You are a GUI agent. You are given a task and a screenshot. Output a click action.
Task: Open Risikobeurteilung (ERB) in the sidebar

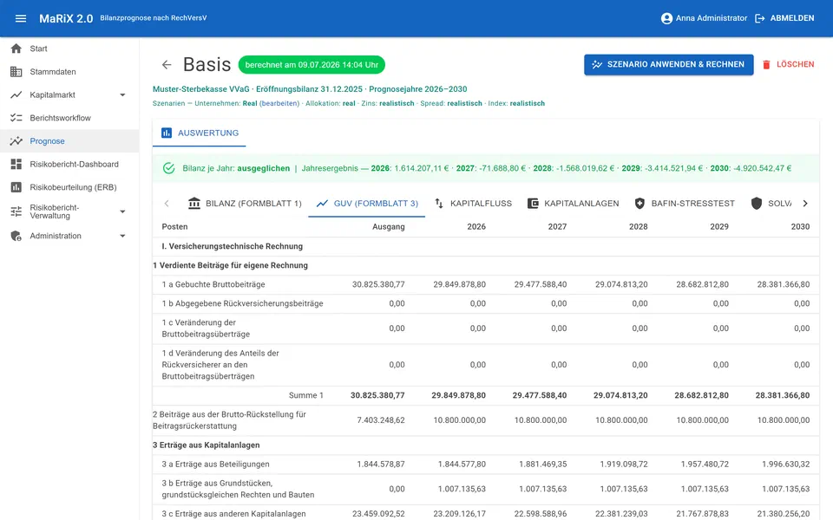(x=69, y=187)
